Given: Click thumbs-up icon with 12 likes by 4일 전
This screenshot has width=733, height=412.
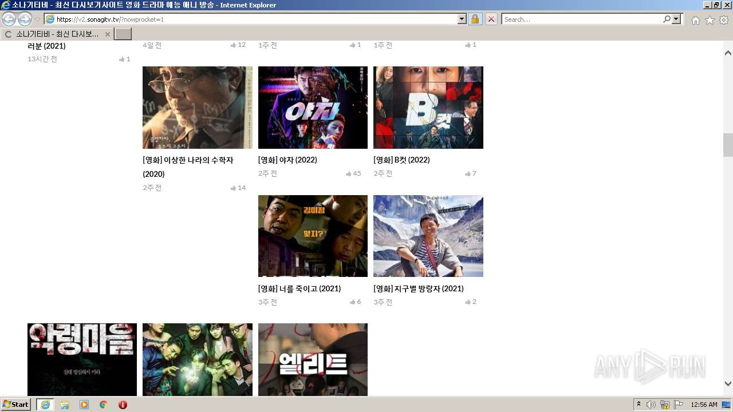Looking at the screenshot, I should click(233, 45).
